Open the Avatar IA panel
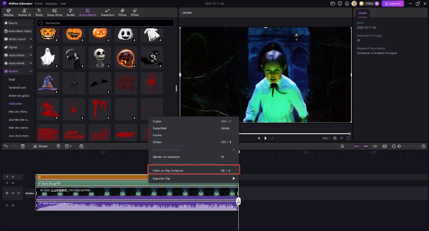 coord(24,13)
